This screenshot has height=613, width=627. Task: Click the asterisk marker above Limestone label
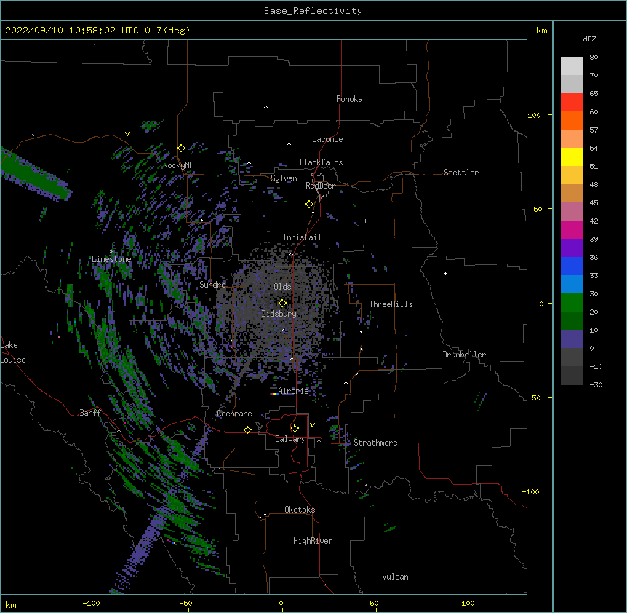(x=112, y=252)
